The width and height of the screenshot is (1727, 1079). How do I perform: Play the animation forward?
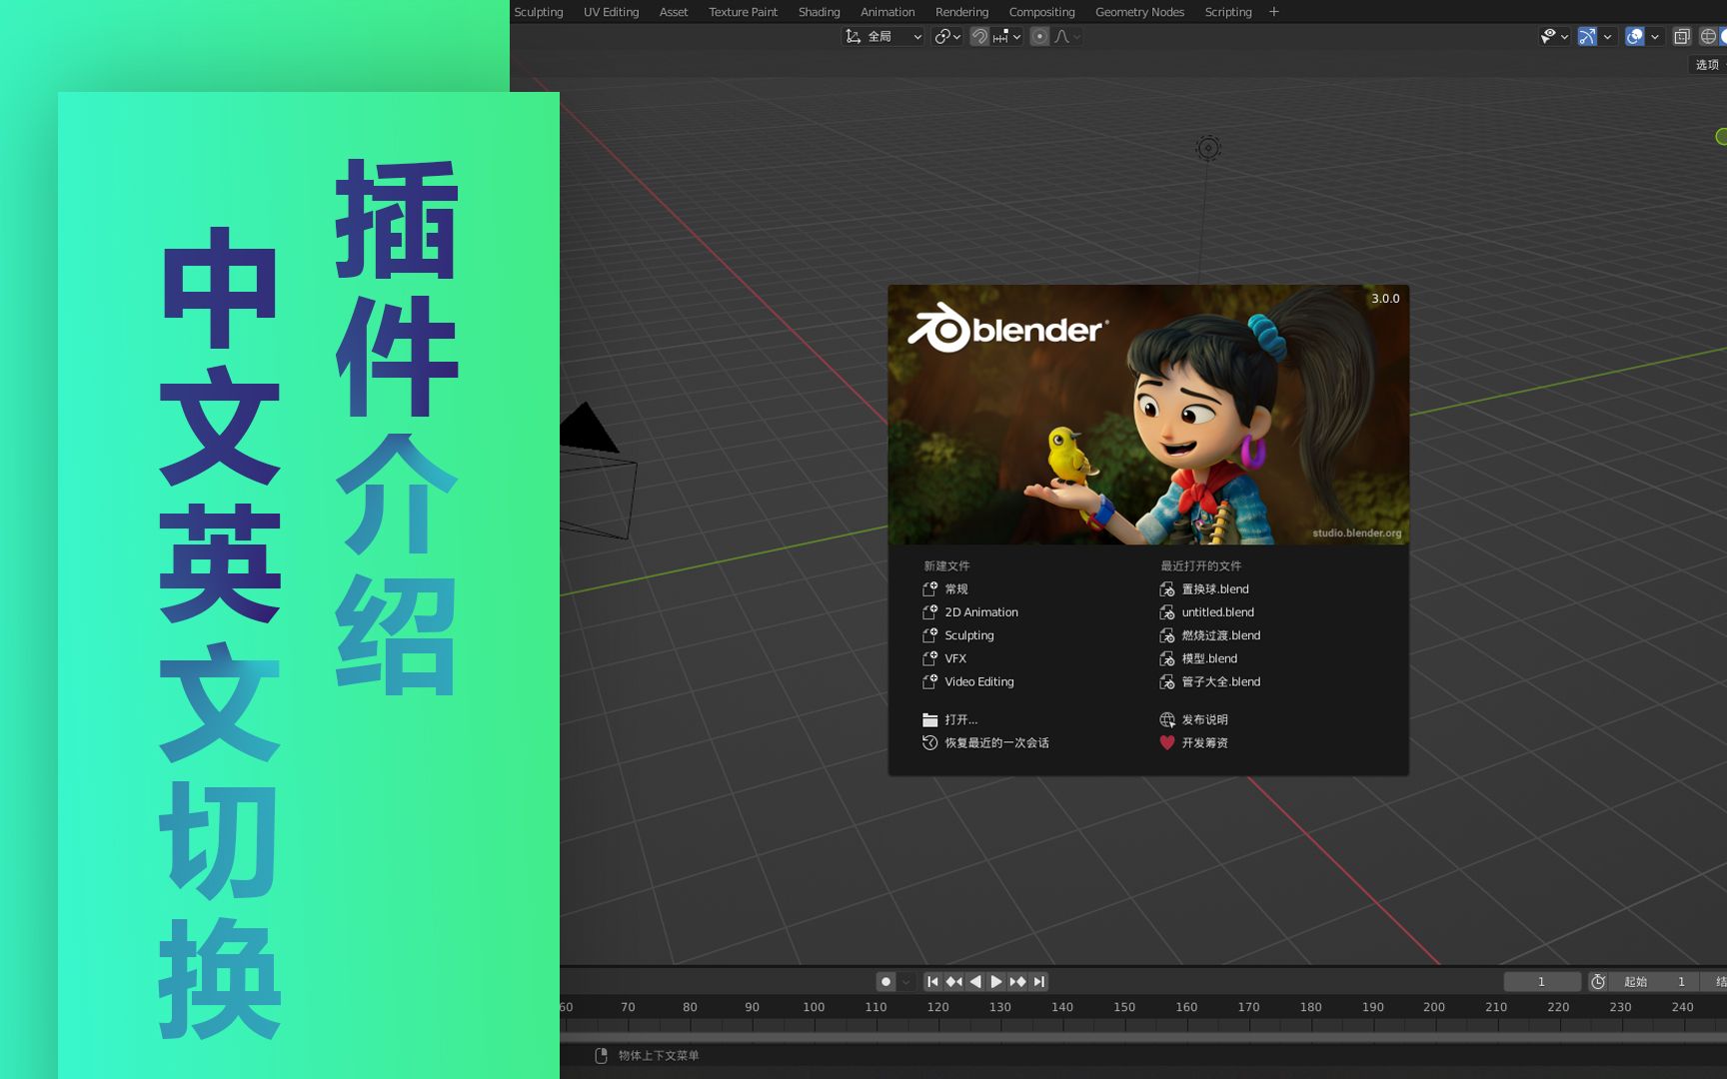point(996,982)
